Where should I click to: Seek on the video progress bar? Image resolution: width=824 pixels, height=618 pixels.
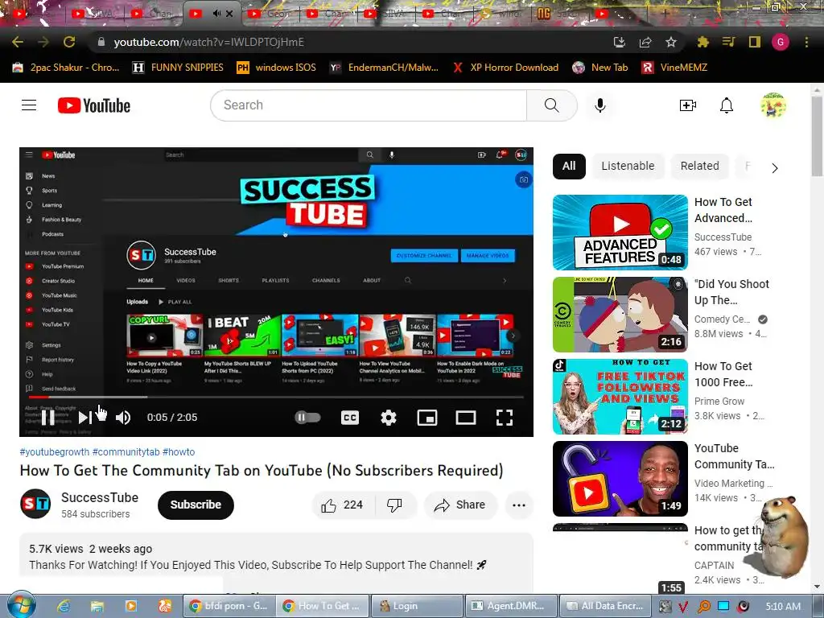coord(277,398)
